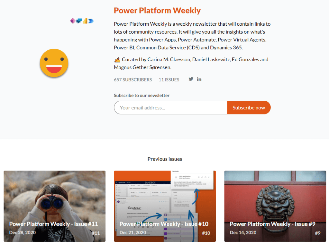Click the purple Power Apps logo

73,21
